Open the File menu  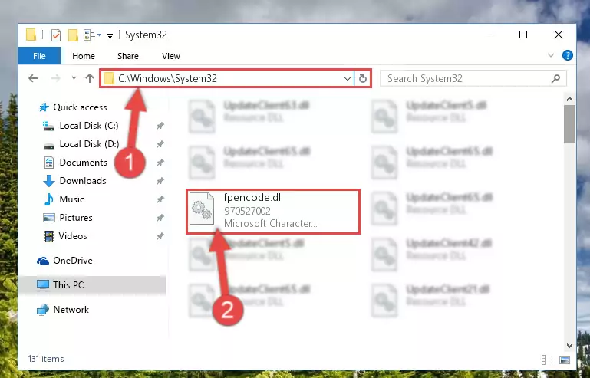click(39, 56)
